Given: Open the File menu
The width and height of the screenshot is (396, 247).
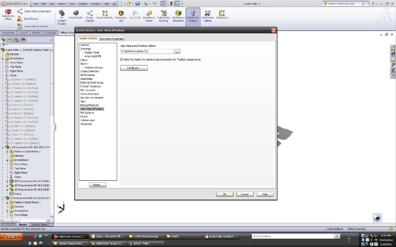Looking at the screenshot, I should pyautogui.click(x=35, y=4).
